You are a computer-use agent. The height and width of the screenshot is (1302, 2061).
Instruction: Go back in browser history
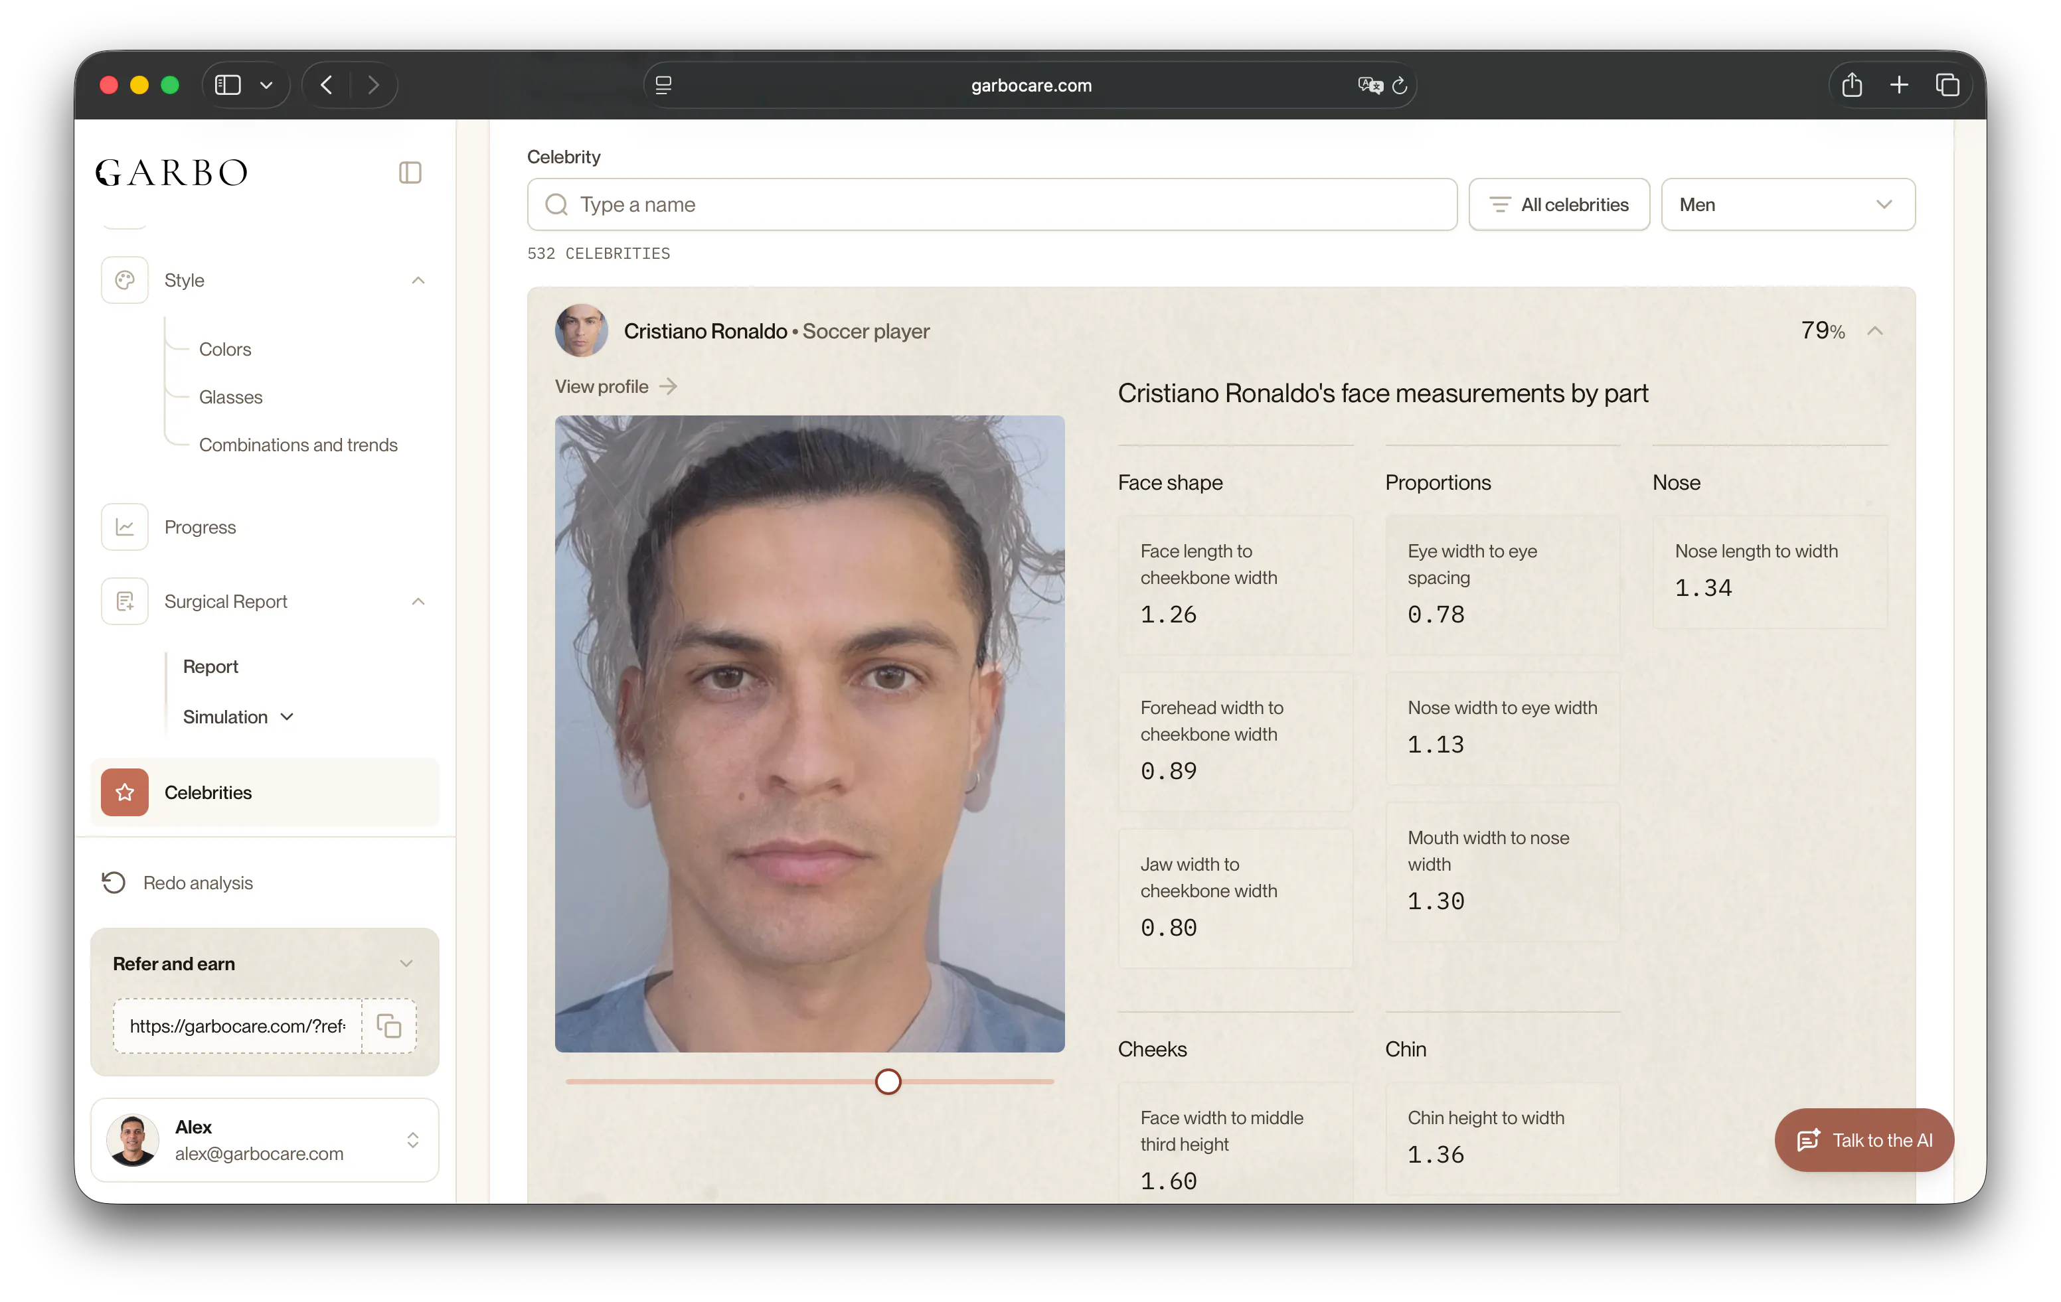tap(326, 85)
